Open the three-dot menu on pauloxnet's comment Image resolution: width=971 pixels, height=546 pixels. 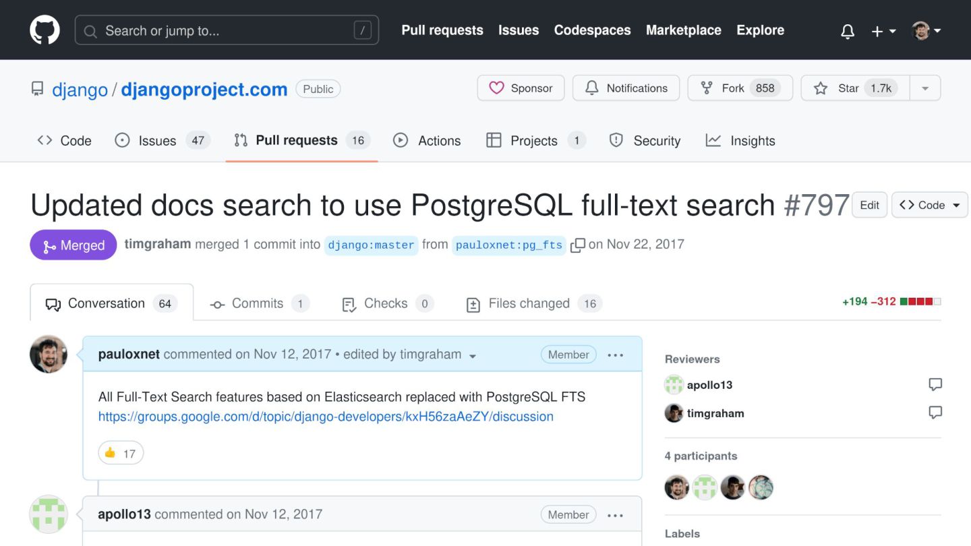(615, 355)
